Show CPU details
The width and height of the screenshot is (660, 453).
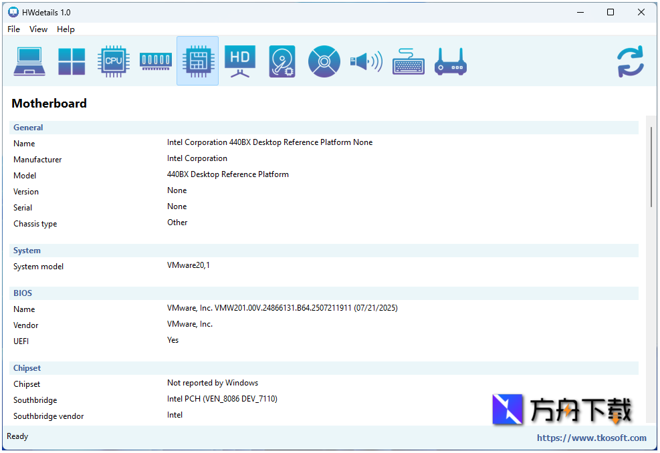[x=114, y=61]
